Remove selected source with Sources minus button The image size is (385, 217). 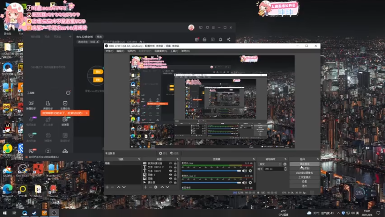[x=151, y=187]
